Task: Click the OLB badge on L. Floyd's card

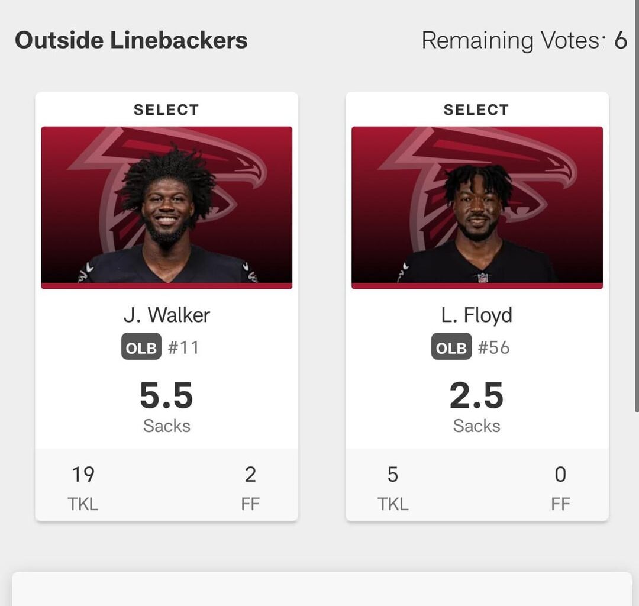Action: [x=451, y=348]
